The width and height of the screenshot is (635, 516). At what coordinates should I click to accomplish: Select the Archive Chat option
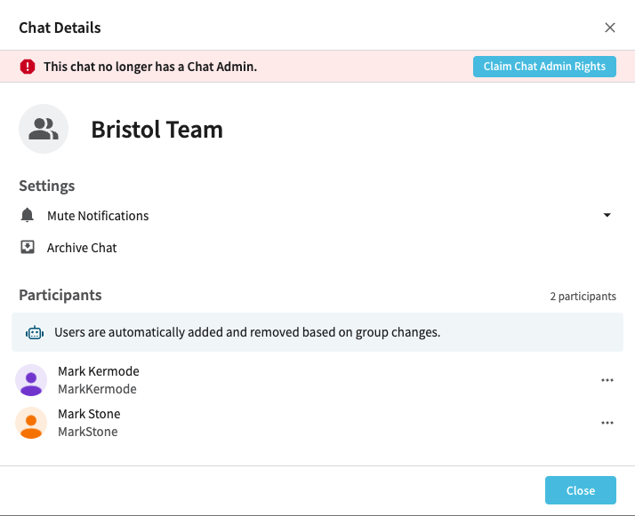pyautogui.click(x=82, y=248)
